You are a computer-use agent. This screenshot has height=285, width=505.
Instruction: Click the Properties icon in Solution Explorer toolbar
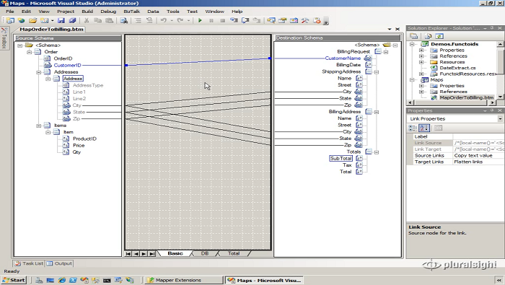point(414,36)
